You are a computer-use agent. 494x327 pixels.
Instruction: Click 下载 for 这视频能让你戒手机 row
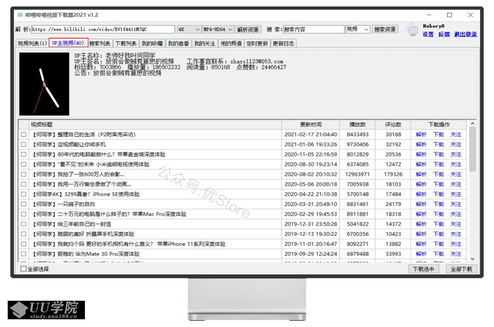point(439,144)
